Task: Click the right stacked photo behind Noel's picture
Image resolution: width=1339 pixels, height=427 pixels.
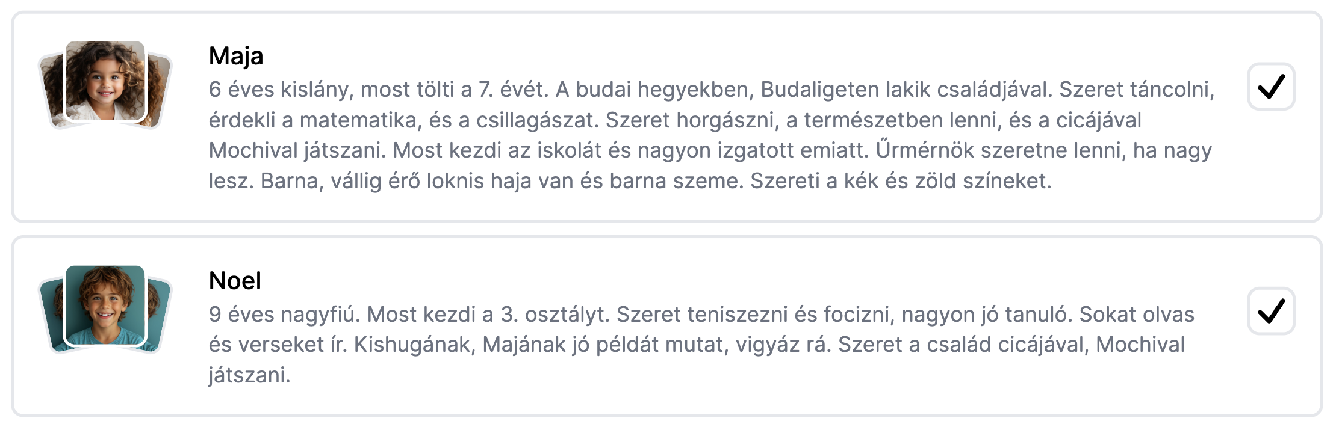Action: tap(159, 315)
